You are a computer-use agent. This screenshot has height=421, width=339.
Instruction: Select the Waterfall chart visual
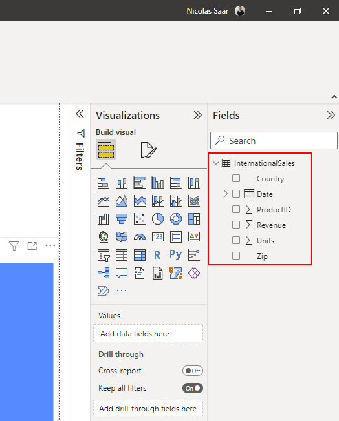tap(104, 219)
